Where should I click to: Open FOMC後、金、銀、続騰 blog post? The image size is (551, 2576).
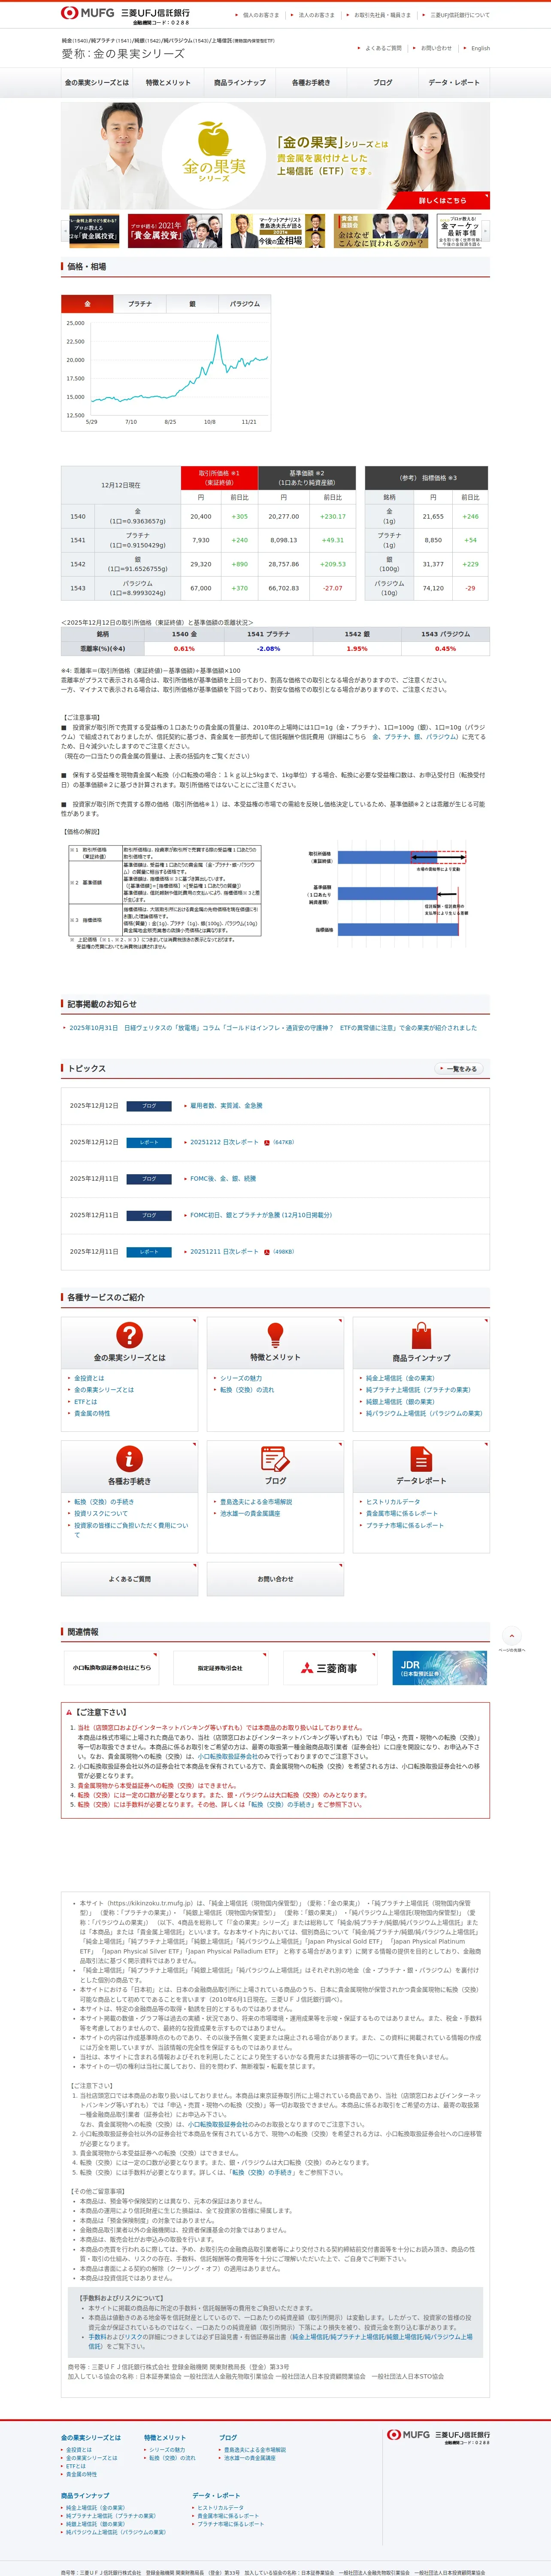click(223, 1179)
